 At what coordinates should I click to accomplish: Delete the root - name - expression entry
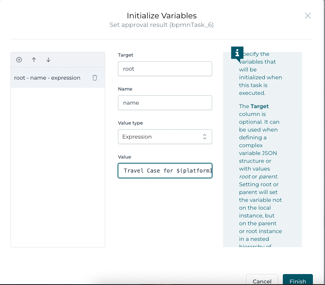[x=95, y=78]
